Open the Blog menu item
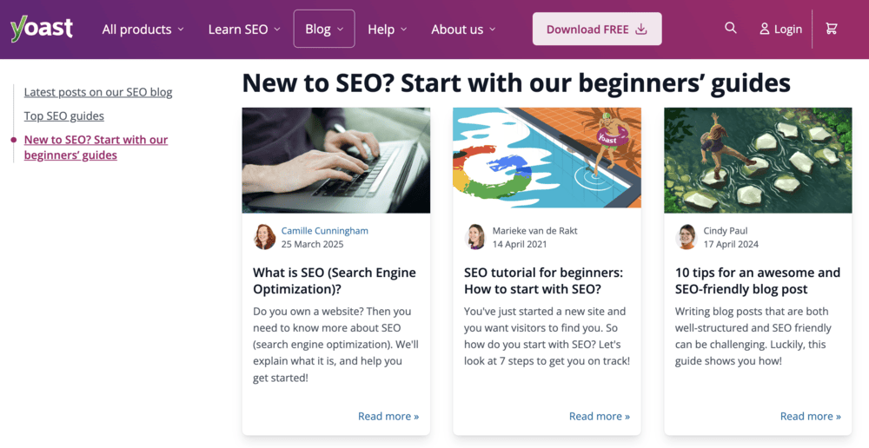This screenshot has width=869, height=448. pos(324,29)
